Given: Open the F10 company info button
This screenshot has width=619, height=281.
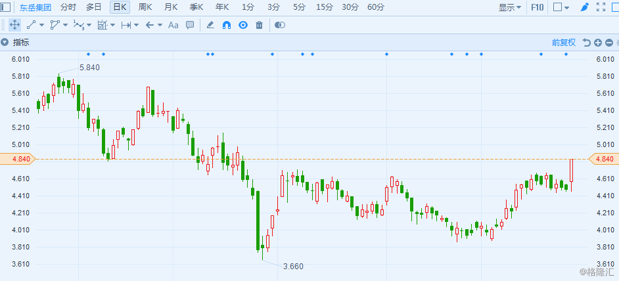Looking at the screenshot, I should click(538, 7).
